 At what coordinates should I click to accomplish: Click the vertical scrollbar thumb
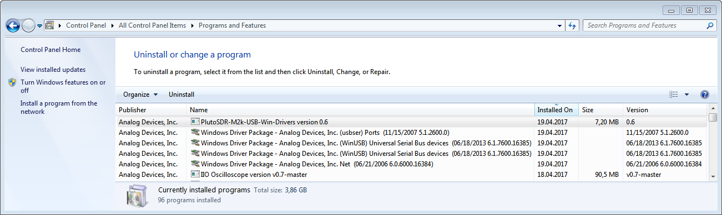pyautogui.click(x=713, y=117)
